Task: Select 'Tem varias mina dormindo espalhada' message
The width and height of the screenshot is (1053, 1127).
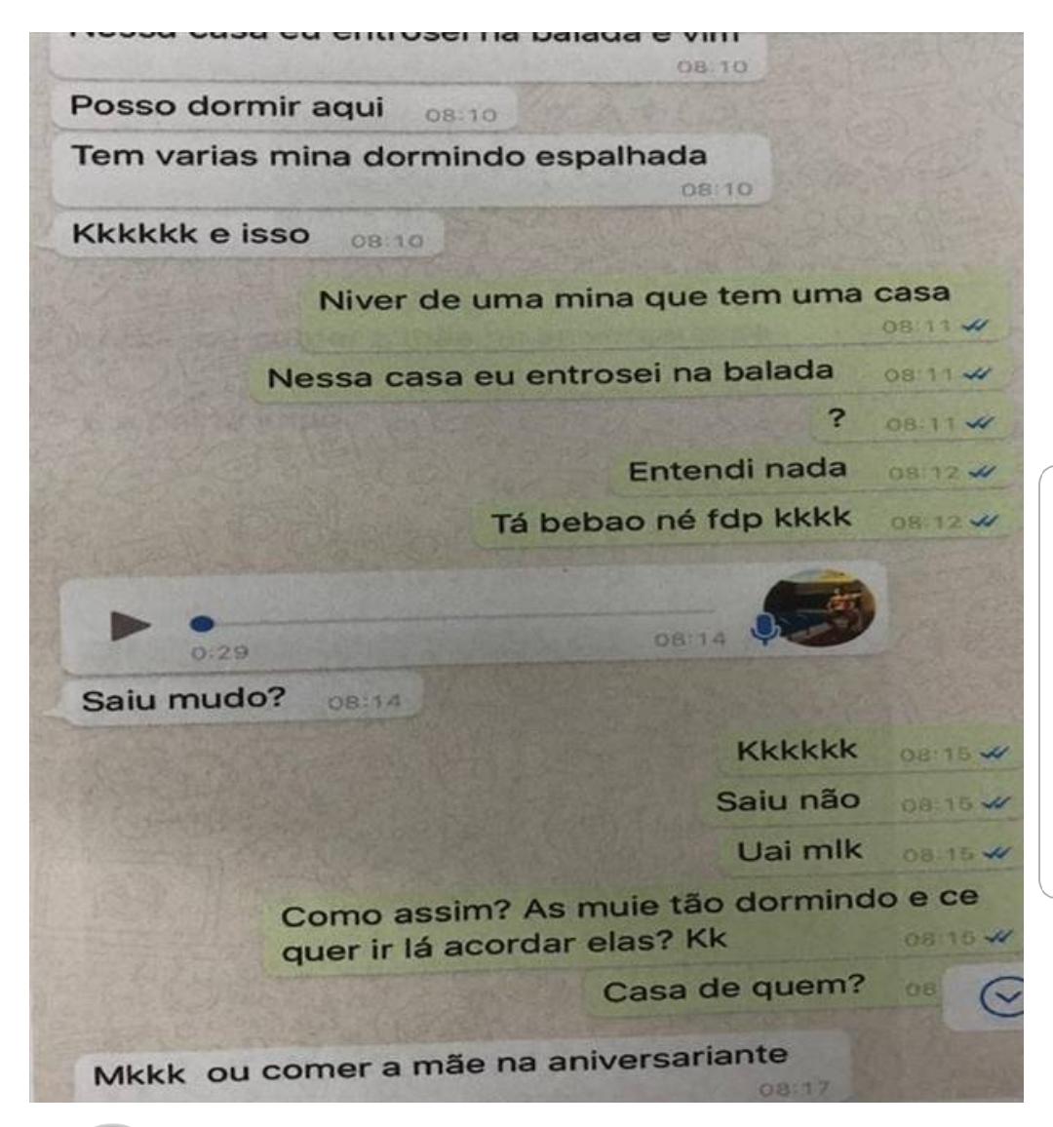Action: [411, 169]
